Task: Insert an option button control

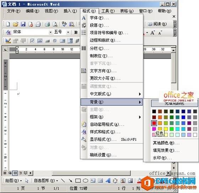Action: pyautogui.click(x=55, y=41)
